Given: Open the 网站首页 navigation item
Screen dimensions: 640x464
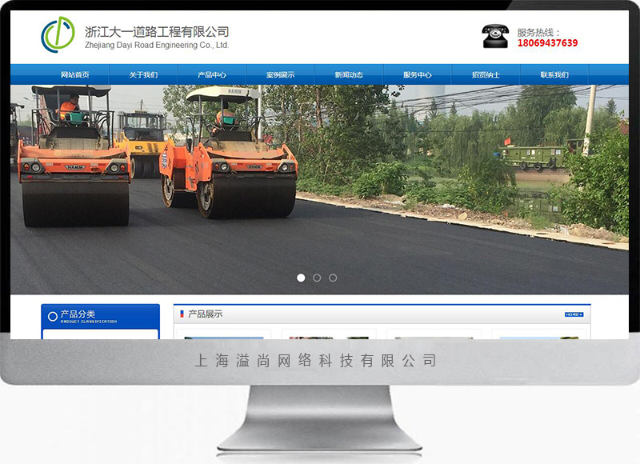Looking at the screenshot, I should pos(75,75).
